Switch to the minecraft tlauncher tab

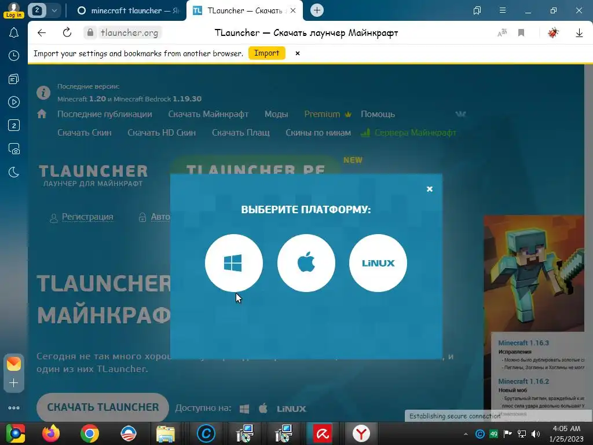pos(128,10)
